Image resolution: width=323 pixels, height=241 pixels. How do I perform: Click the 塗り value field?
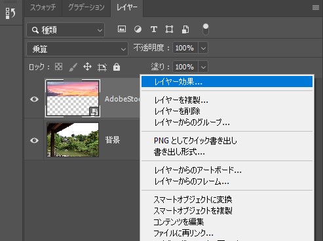[185, 67]
